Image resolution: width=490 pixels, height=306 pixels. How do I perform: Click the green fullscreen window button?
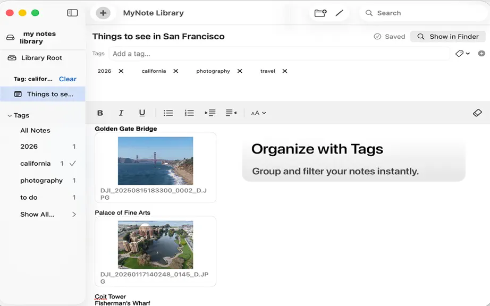tap(35, 13)
